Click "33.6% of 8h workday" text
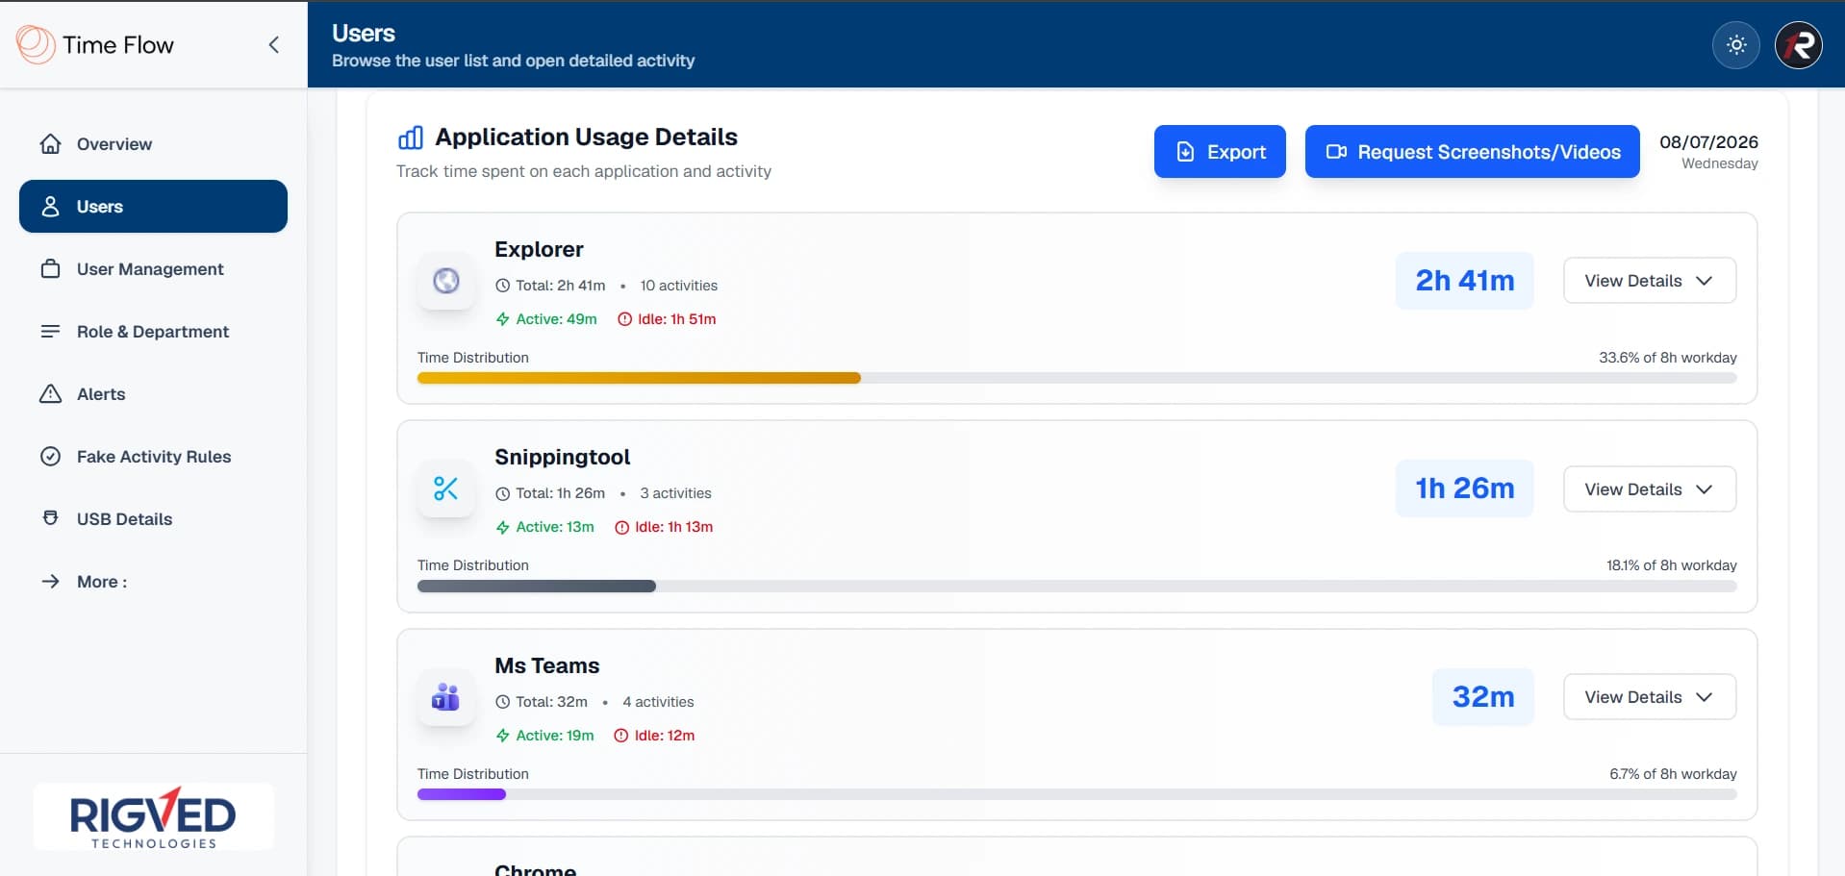Screen dimensions: 1845x876 1668,358
